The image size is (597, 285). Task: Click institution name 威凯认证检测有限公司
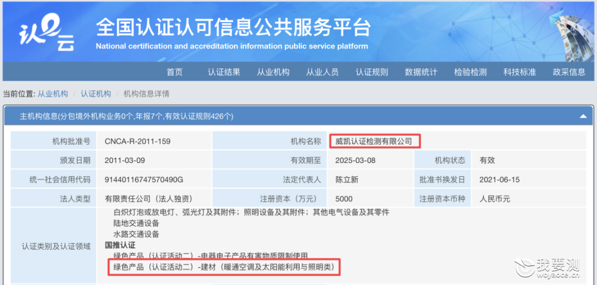tap(374, 141)
